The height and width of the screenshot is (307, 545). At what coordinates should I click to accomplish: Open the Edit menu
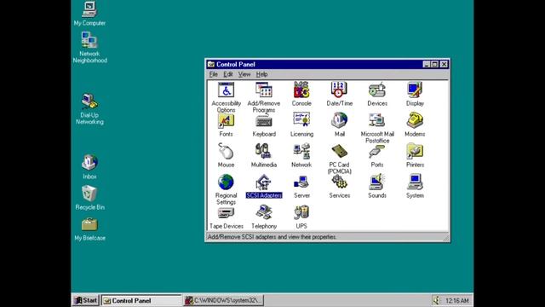coord(228,74)
